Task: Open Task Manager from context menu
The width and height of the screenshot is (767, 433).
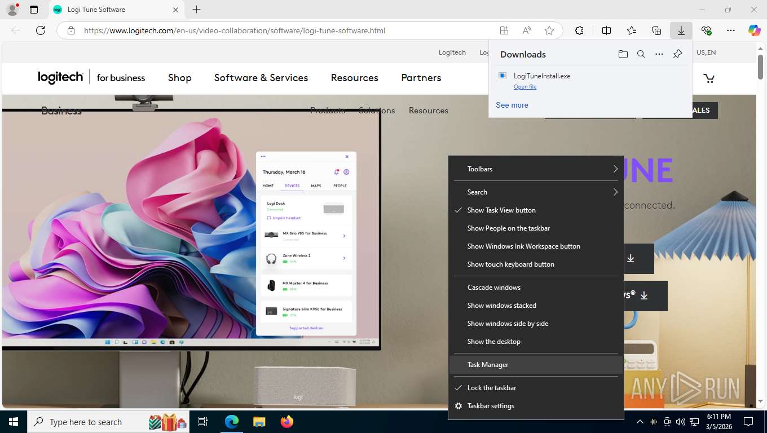Action: tap(536, 365)
